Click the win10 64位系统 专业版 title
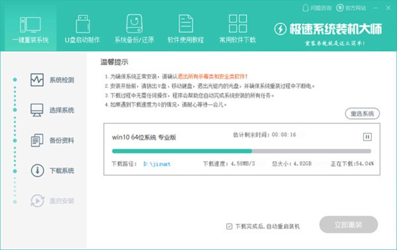 (144, 137)
